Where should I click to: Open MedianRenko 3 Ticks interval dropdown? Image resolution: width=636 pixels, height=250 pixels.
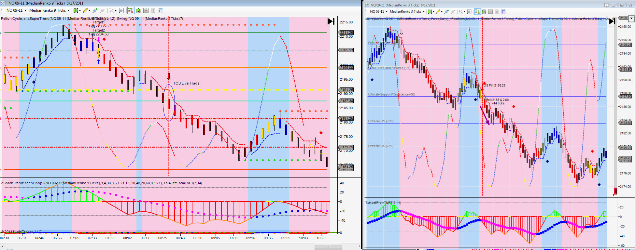click(407, 12)
